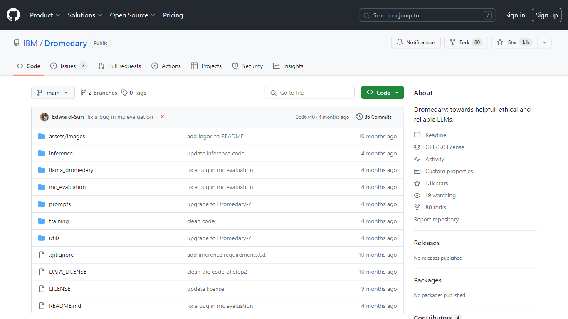568x319 pixels.
Task: Click the Sign up button
Action: point(546,15)
